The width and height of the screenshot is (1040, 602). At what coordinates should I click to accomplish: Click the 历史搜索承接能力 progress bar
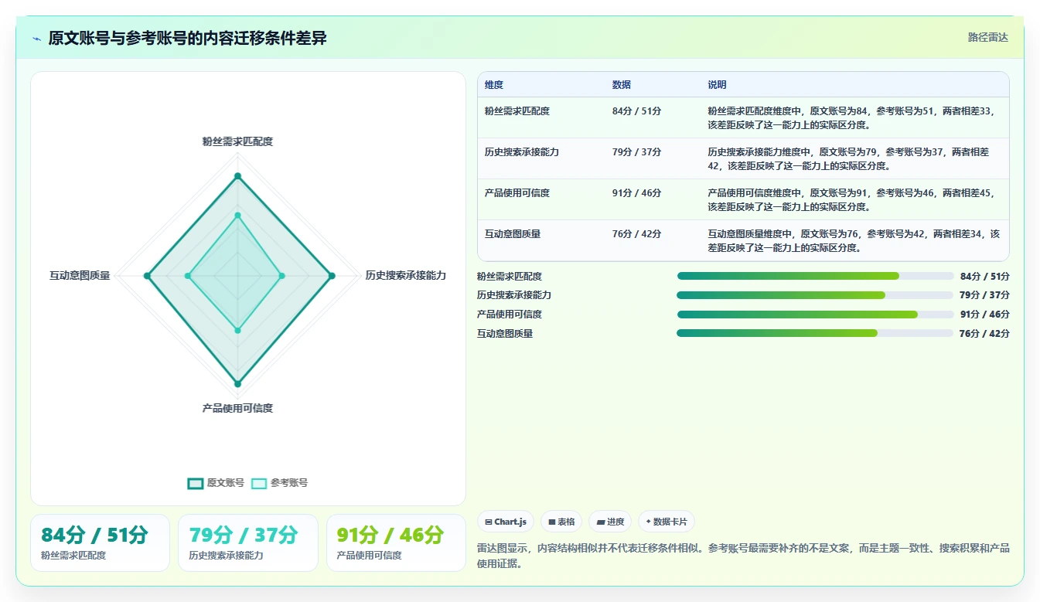[x=815, y=295]
